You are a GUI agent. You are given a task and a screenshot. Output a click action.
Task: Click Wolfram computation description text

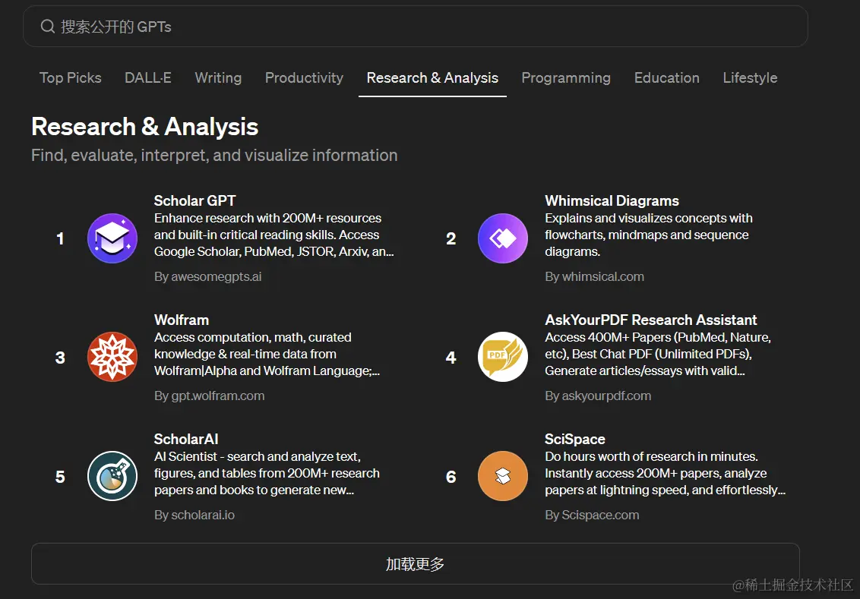coord(267,354)
